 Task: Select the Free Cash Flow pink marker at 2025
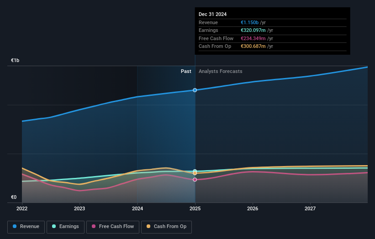[195, 180]
